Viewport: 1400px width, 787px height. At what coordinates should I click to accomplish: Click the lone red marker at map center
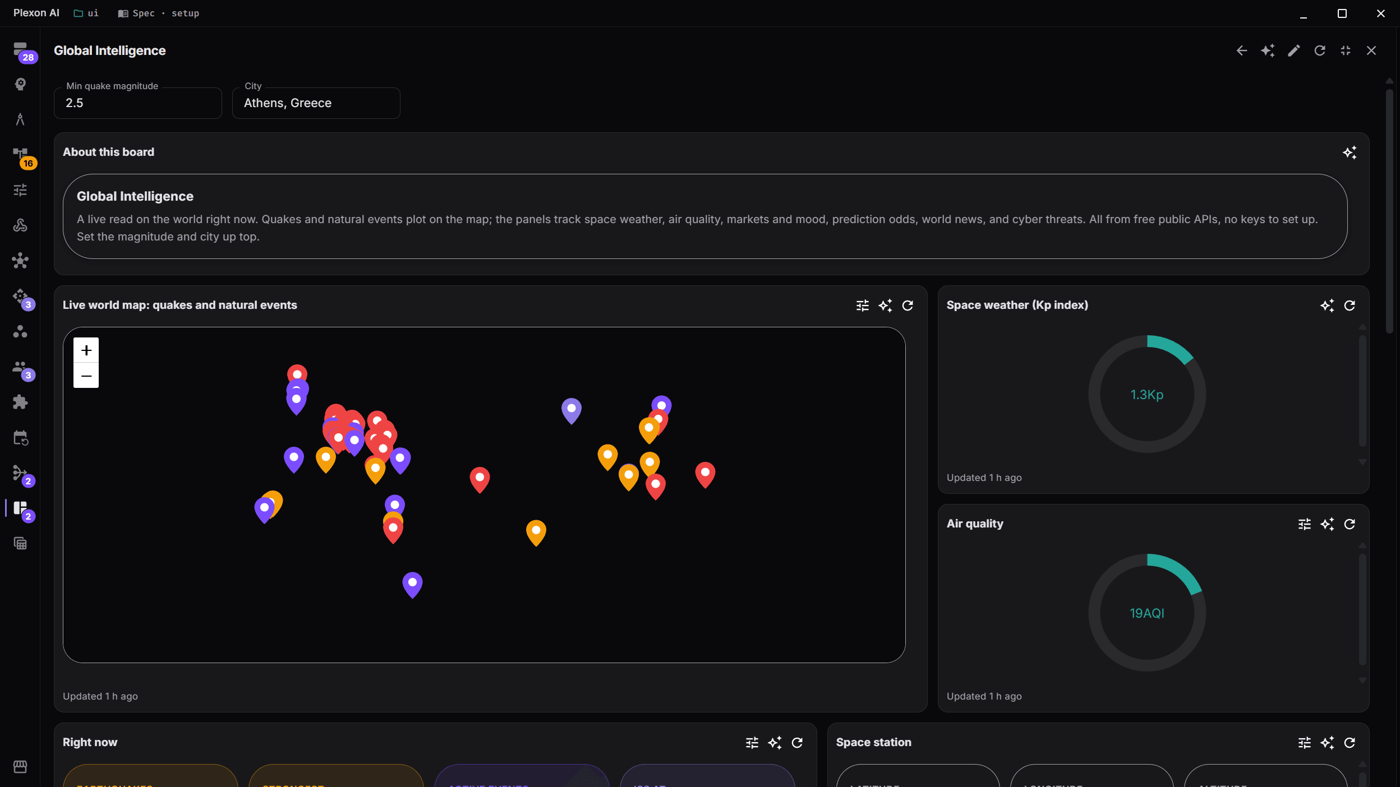(x=480, y=479)
